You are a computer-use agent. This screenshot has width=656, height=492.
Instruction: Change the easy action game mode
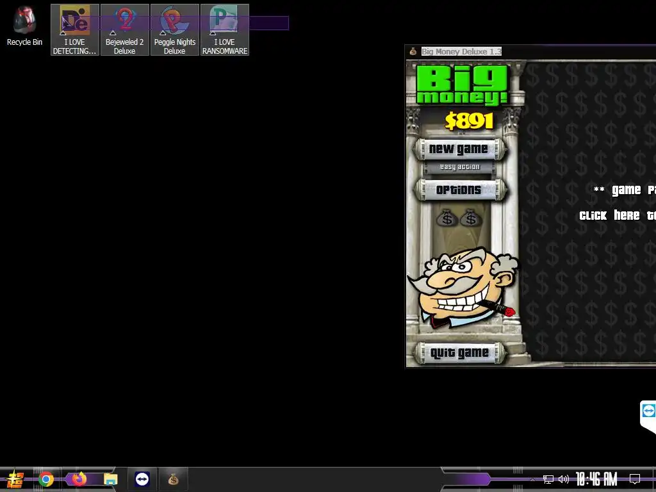[x=460, y=167]
